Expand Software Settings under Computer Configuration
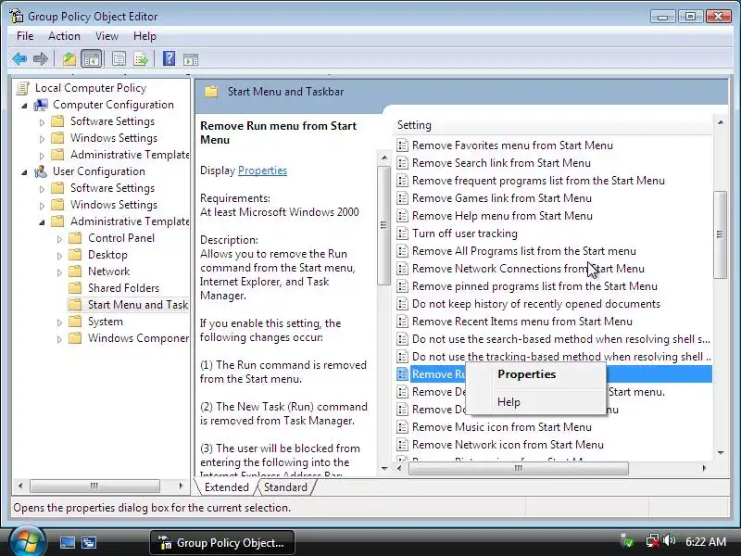Image resolution: width=741 pixels, height=556 pixels. coord(42,122)
